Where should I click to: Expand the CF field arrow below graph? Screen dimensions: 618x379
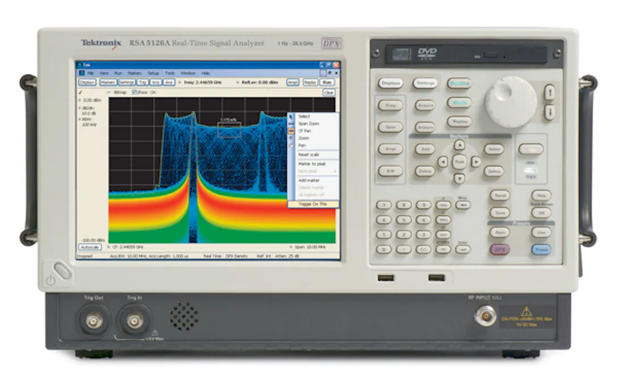(109, 247)
